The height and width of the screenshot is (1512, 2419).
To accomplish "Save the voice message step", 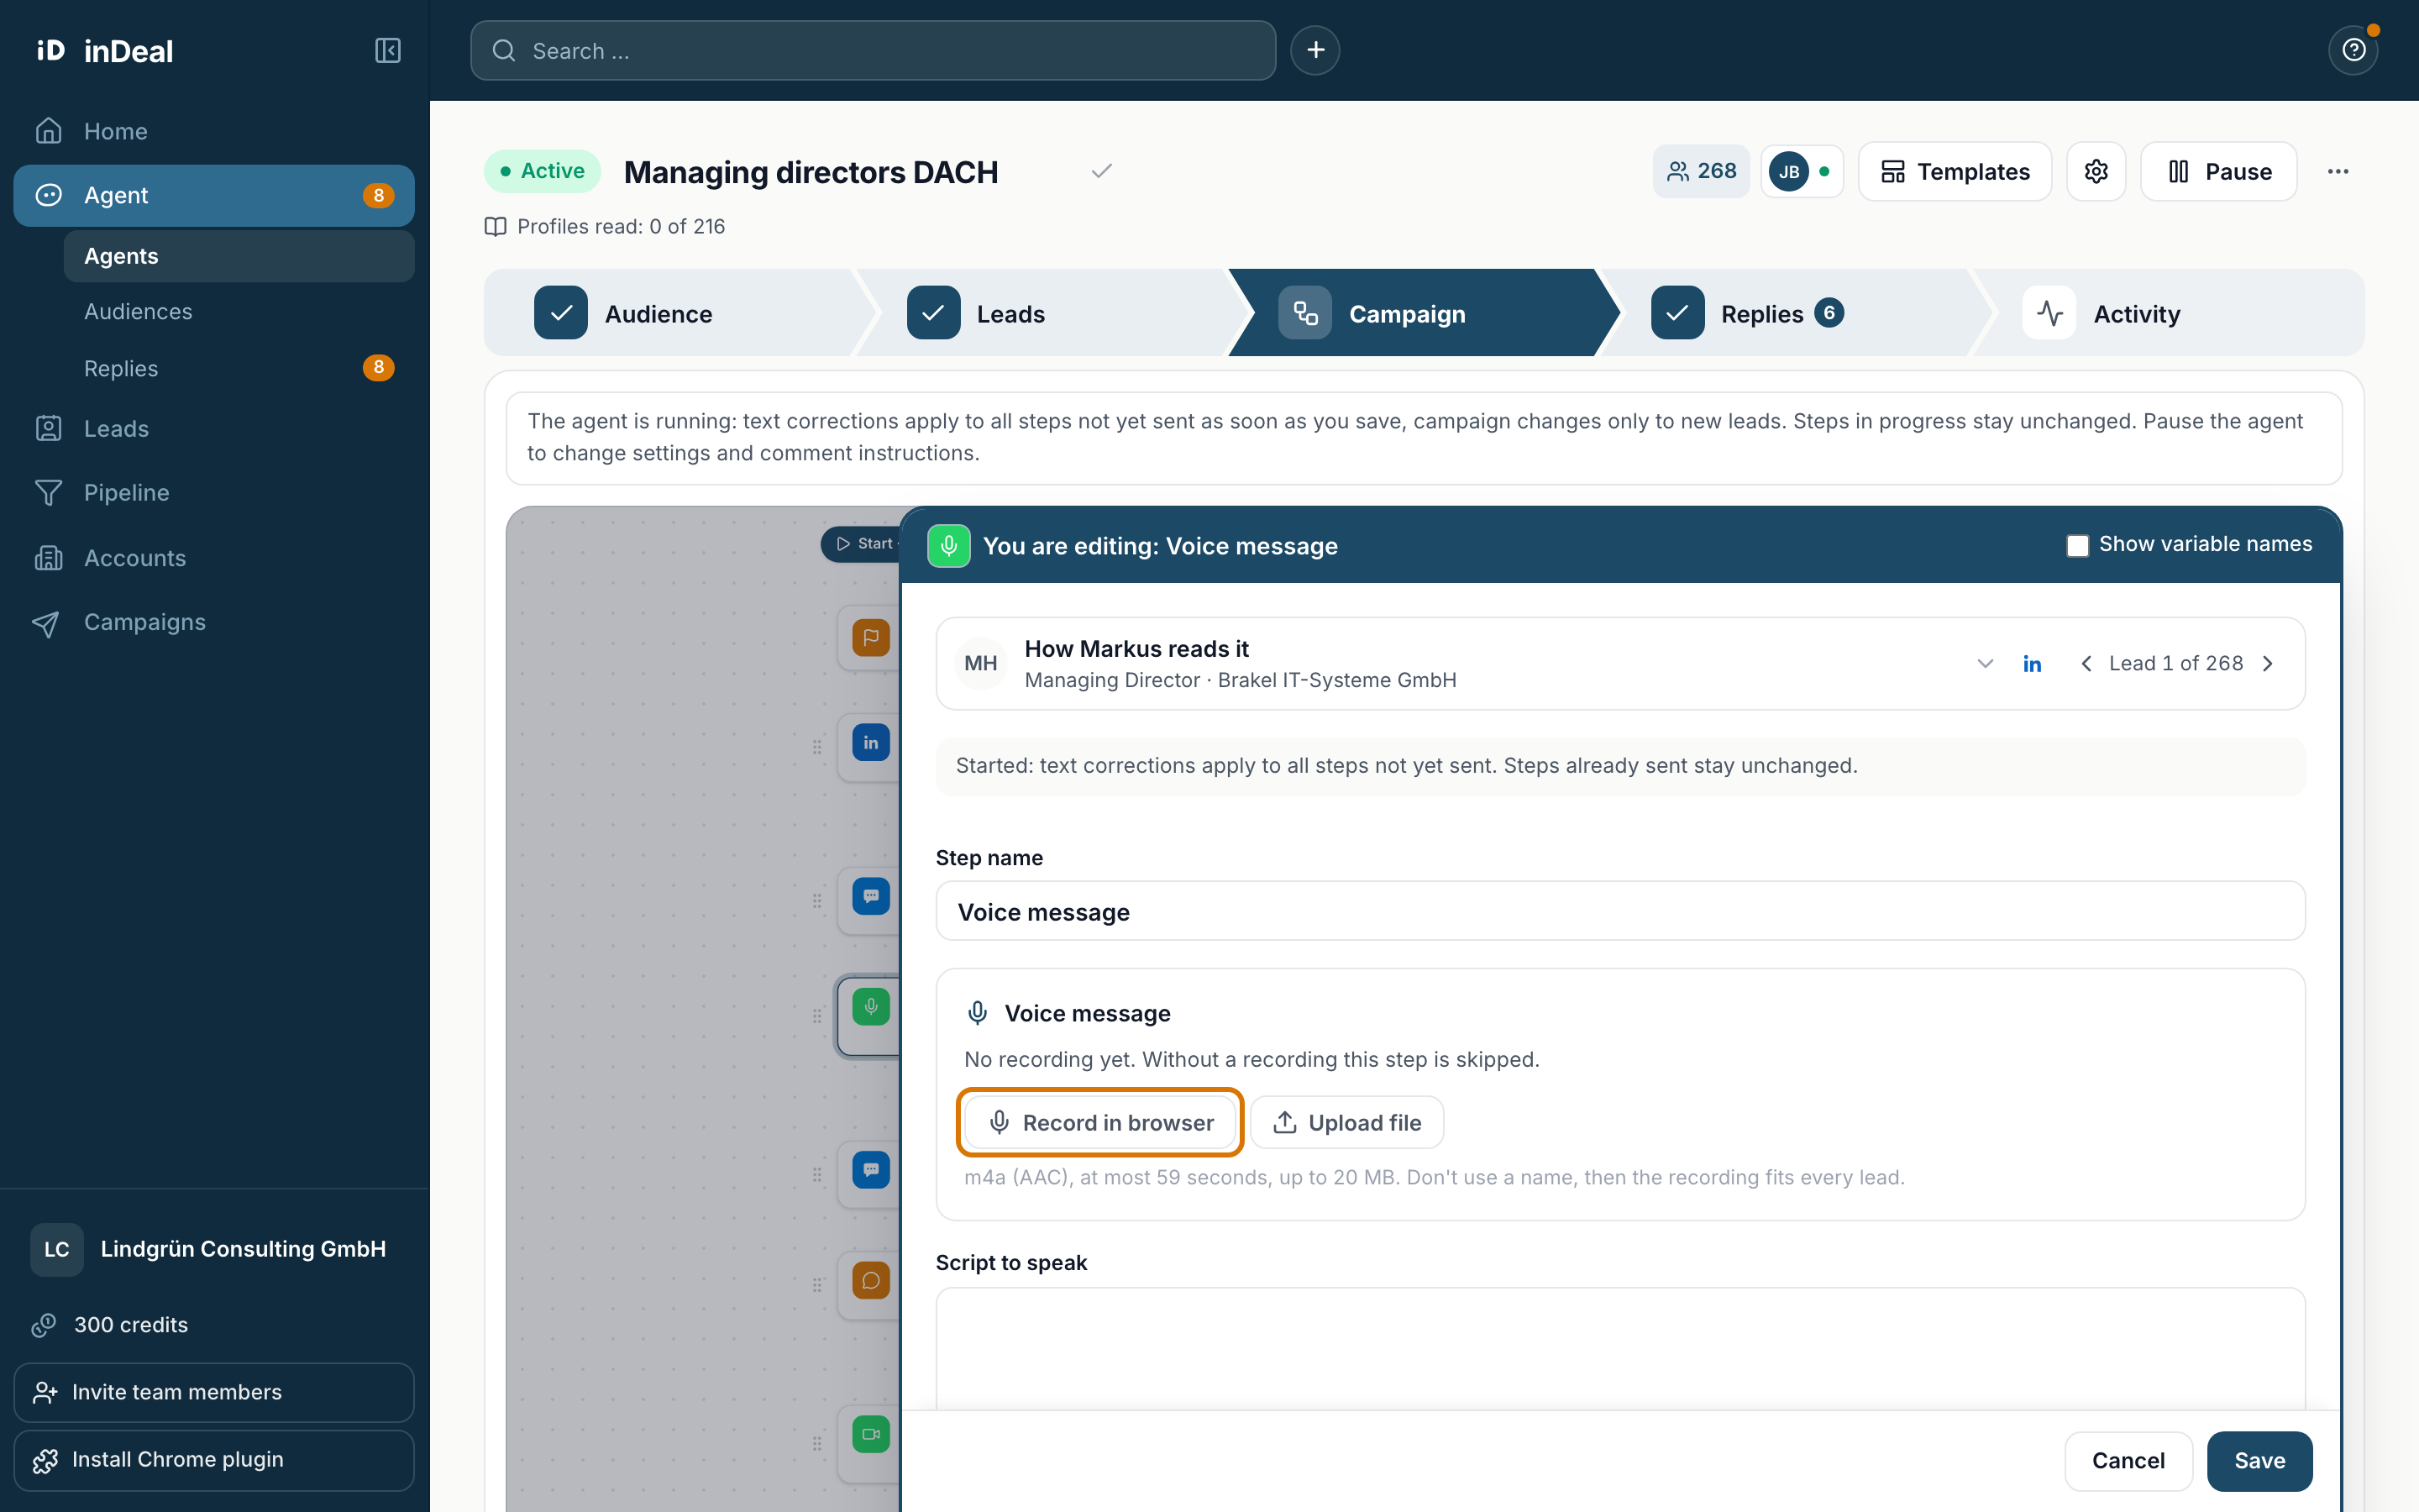I will [2259, 1460].
